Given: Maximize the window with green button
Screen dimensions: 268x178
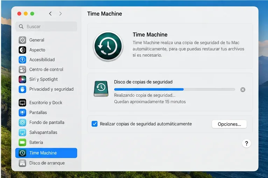Looking at the screenshot, I should [32, 14].
